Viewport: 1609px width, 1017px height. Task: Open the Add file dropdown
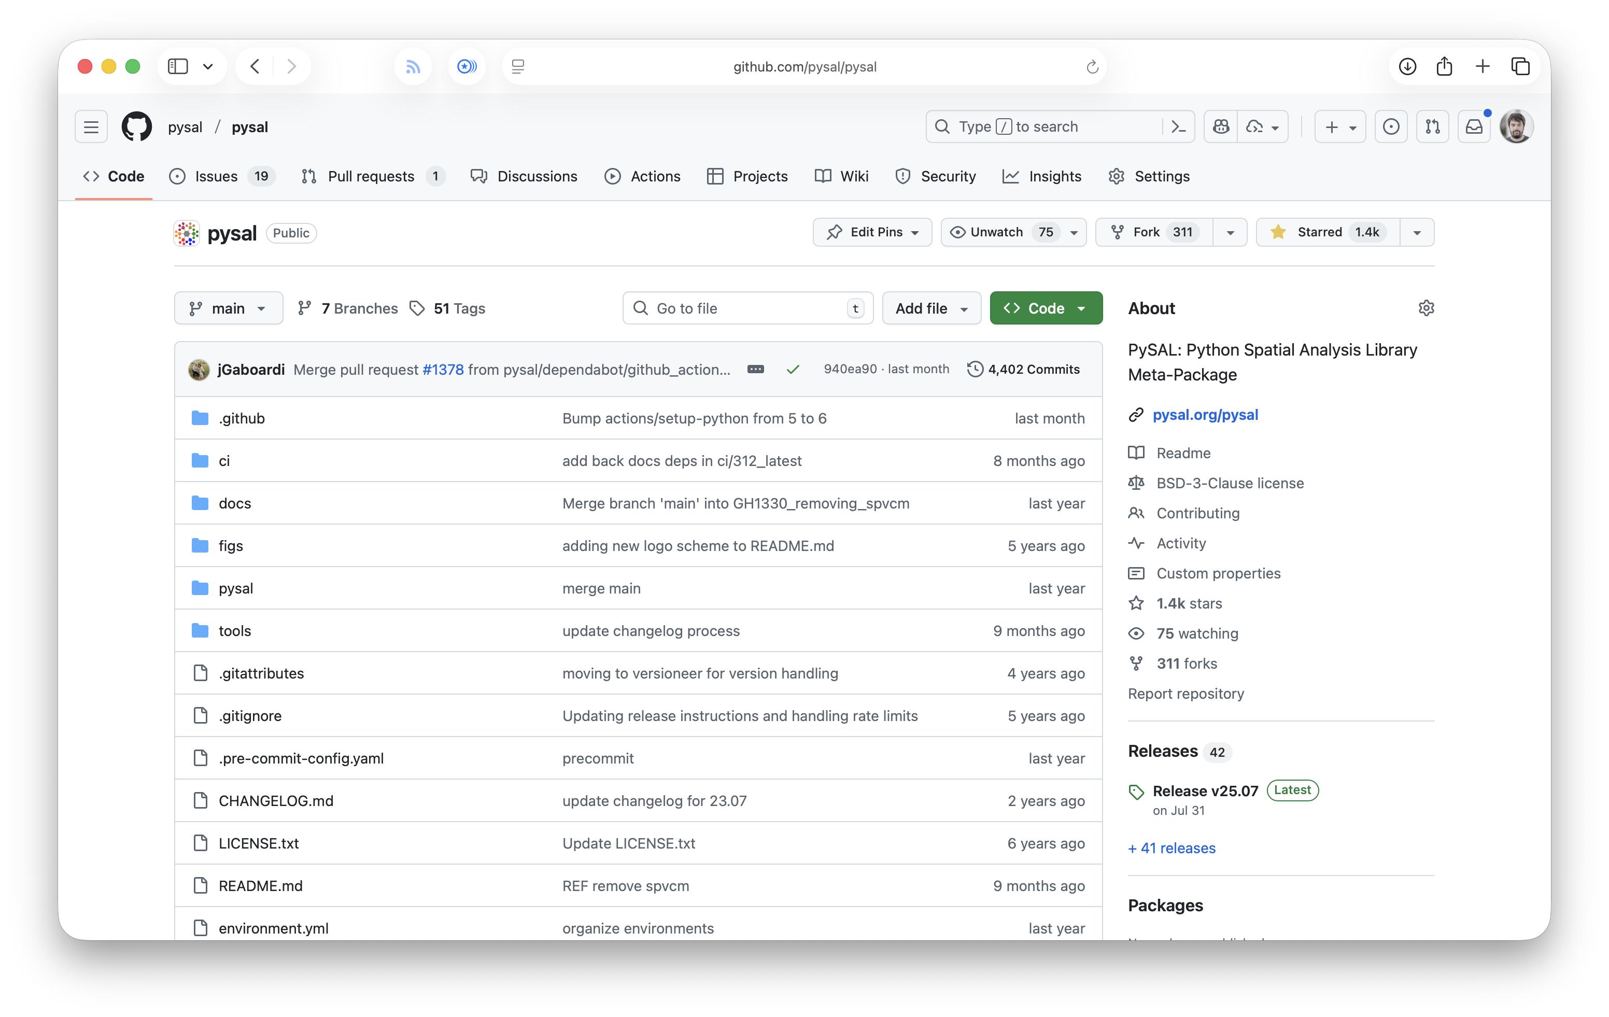tap(931, 309)
